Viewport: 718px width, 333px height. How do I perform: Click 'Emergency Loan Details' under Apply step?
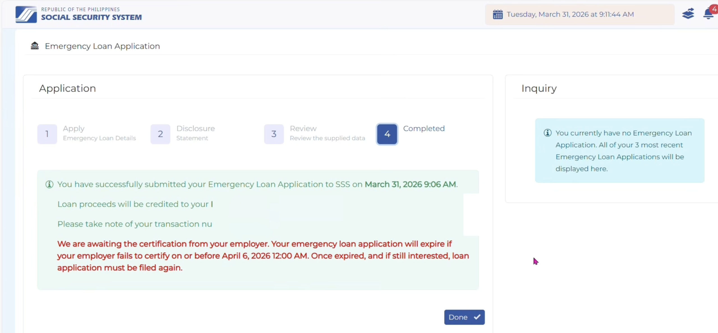click(99, 138)
